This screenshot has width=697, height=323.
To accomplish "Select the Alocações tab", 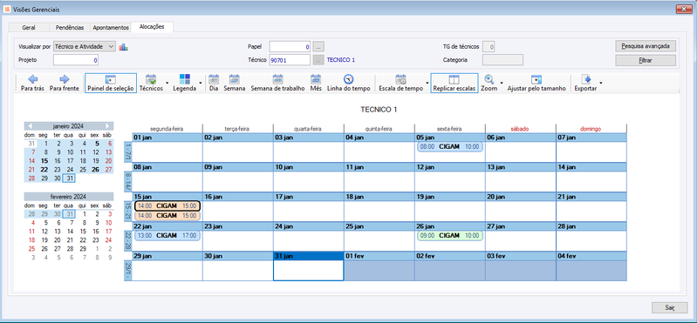I will click(x=152, y=27).
